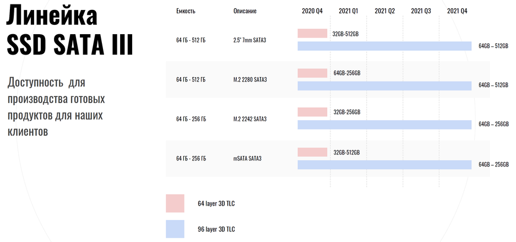The height and width of the screenshot is (242, 516).
Task: Select the 2021 Q4 column header
Action: pyautogui.click(x=457, y=11)
